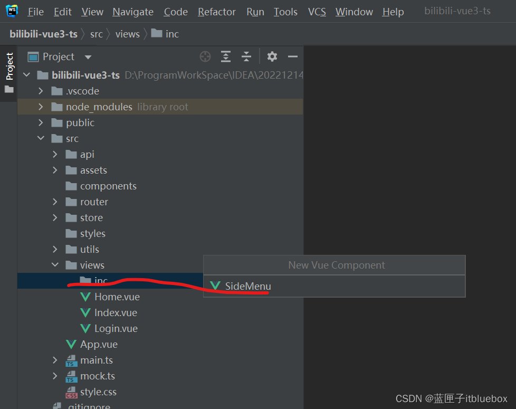
Task: Hide the Project panel with minus icon
Action: click(x=292, y=56)
